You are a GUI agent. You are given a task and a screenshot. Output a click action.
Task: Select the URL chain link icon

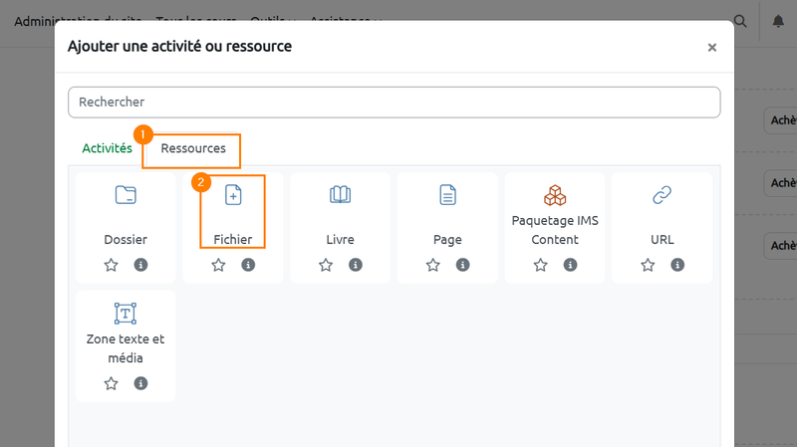(662, 195)
